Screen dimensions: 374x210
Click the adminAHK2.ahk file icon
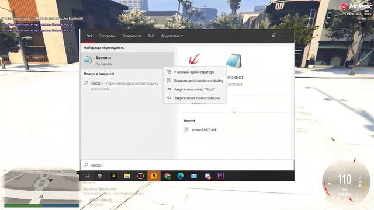(x=186, y=129)
